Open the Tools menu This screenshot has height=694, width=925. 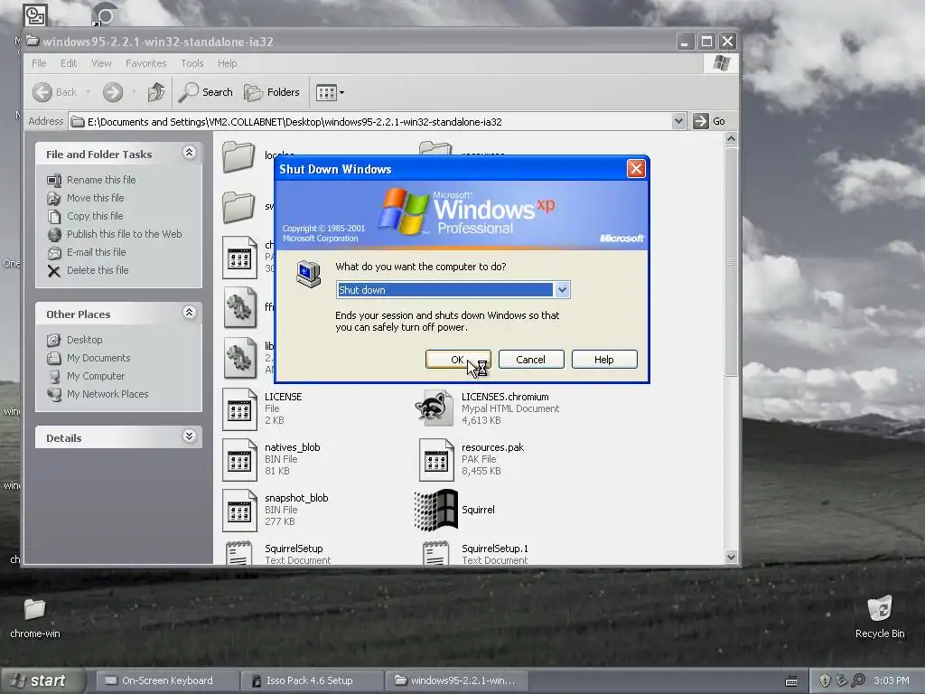[x=192, y=63]
